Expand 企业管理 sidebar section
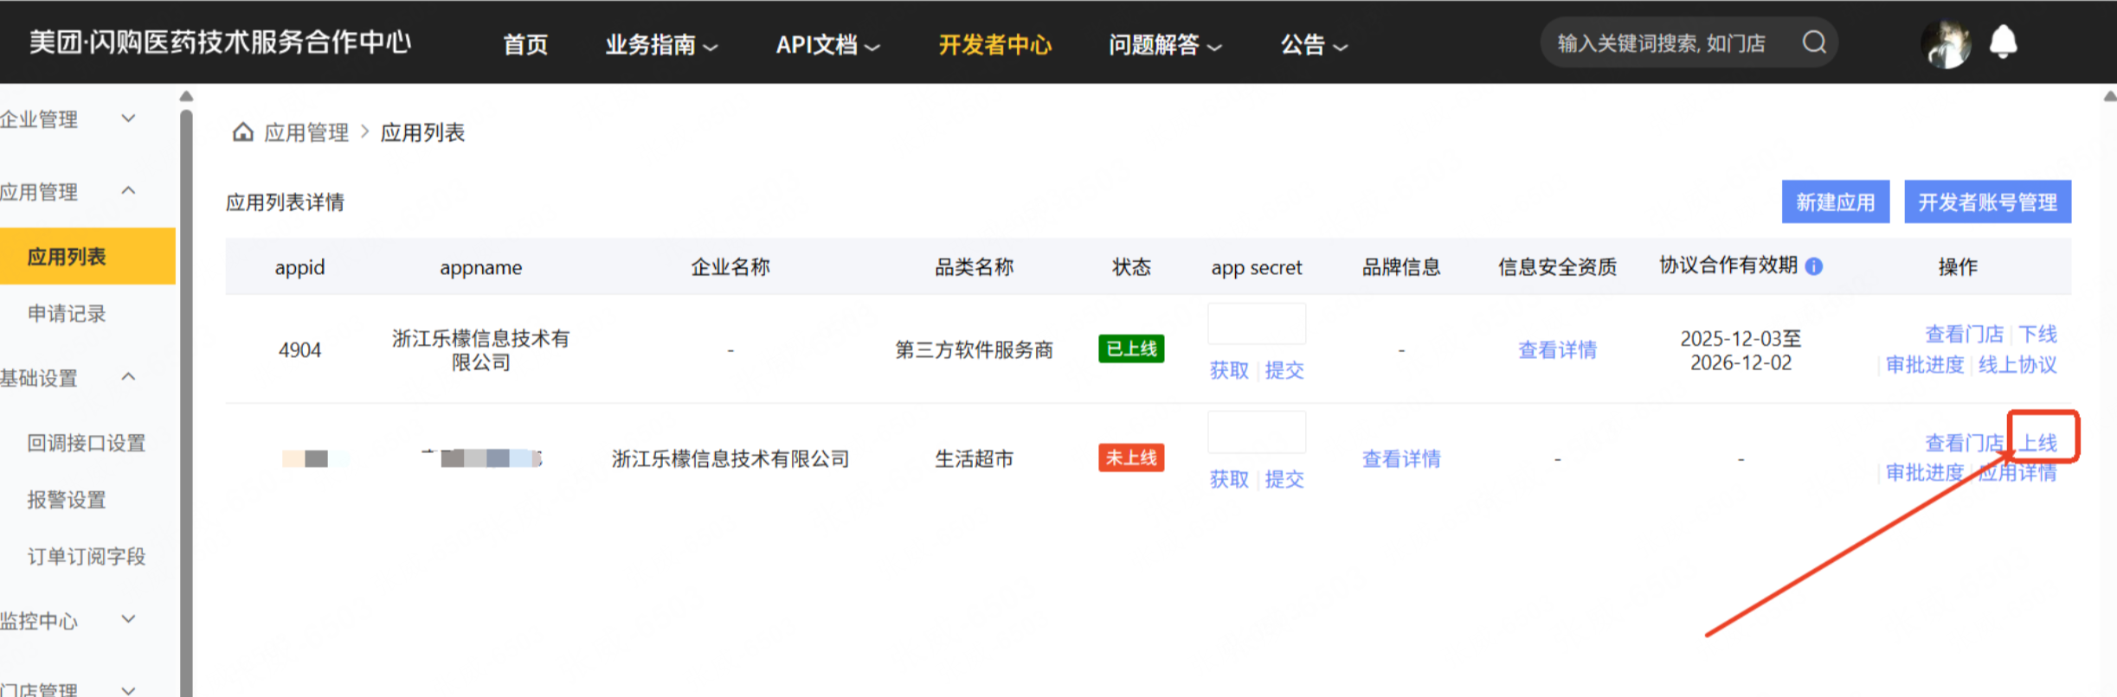2117x697 pixels. click(x=69, y=119)
